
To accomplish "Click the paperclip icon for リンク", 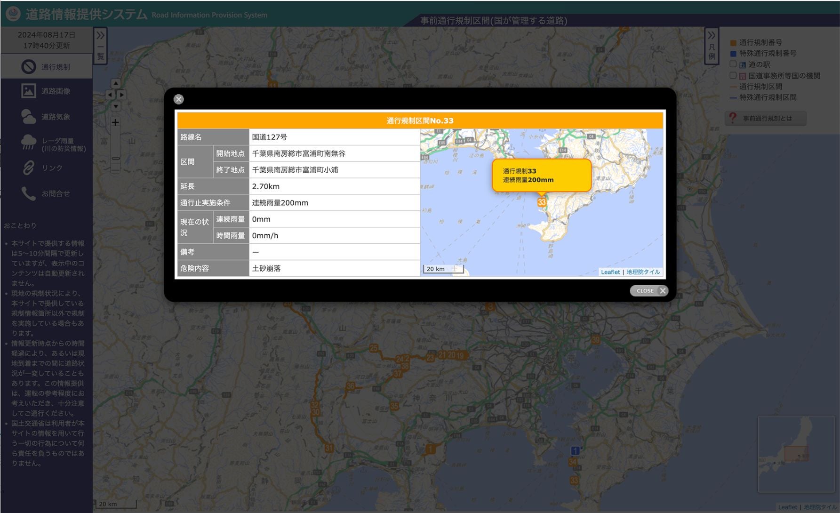I will click(28, 168).
